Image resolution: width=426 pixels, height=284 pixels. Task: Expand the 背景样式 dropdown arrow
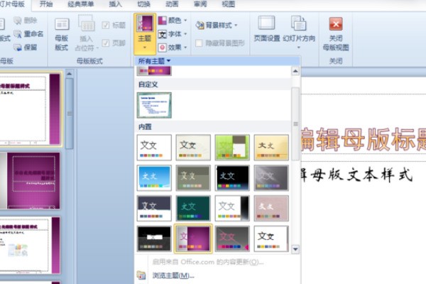(236, 26)
